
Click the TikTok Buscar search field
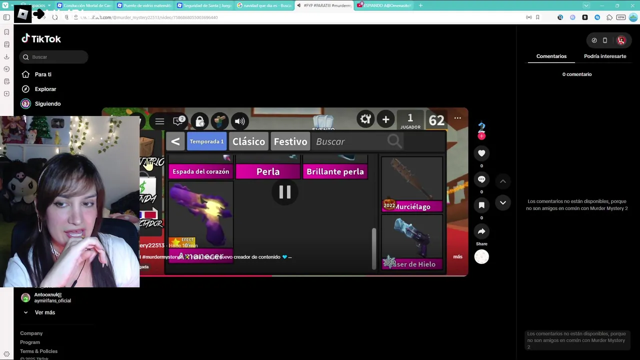54,57
